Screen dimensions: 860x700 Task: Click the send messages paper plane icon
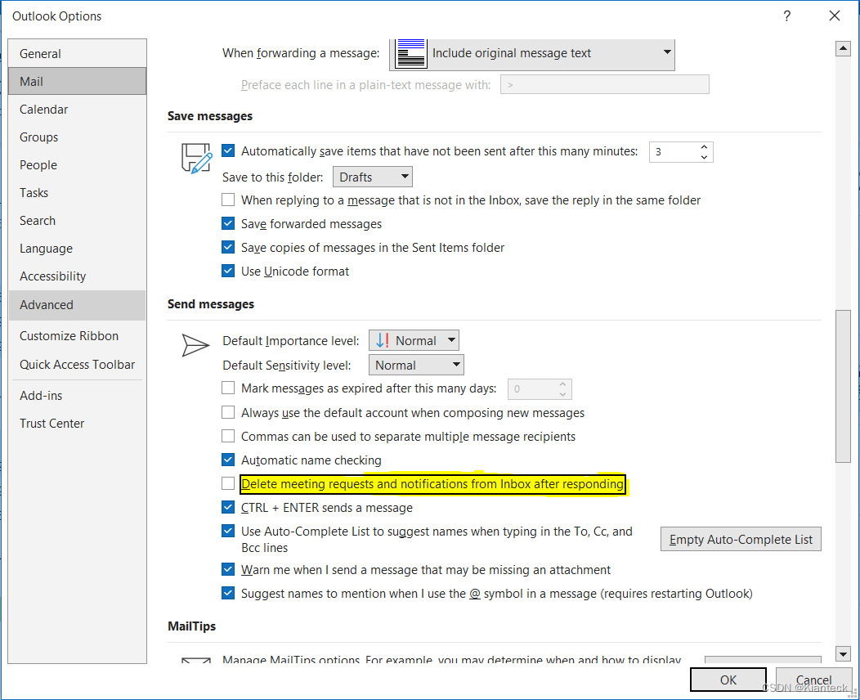(195, 345)
